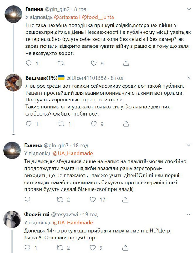Share Галина's first tweet

[x=126, y=63]
